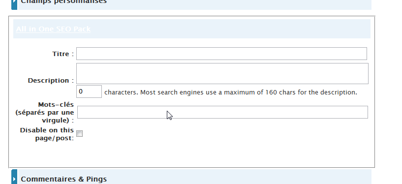The height and width of the screenshot is (184, 402).
Task: Click the Commentaires & Pings heading text
Action: [63, 179]
